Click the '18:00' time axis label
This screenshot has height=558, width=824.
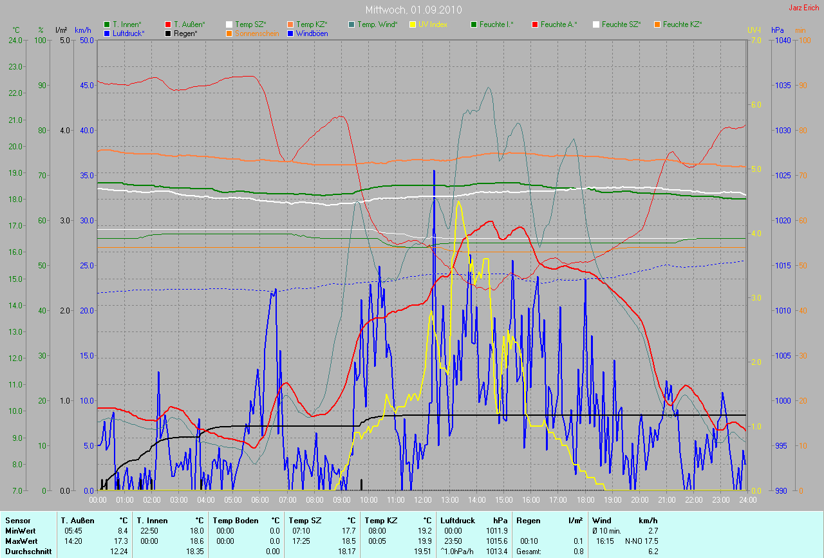(x=585, y=499)
